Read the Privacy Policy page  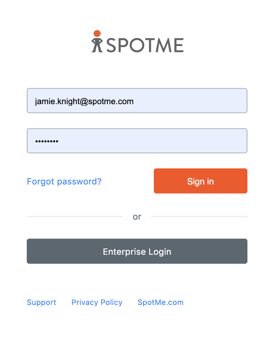point(97,302)
